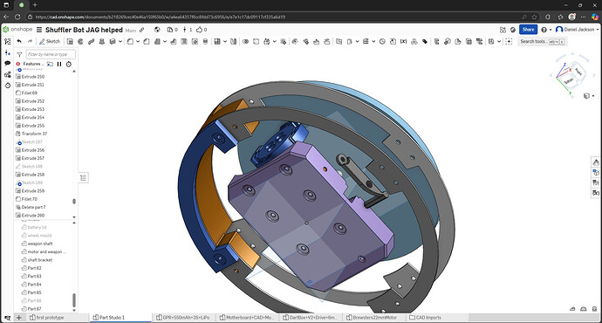
Task: Toggle visibility of the shaft bracket part
Action: (24, 260)
